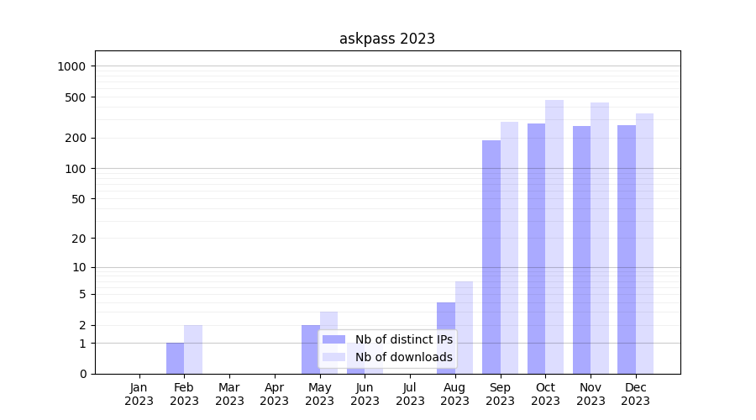Select the 0 y-axis tick label

(82, 374)
